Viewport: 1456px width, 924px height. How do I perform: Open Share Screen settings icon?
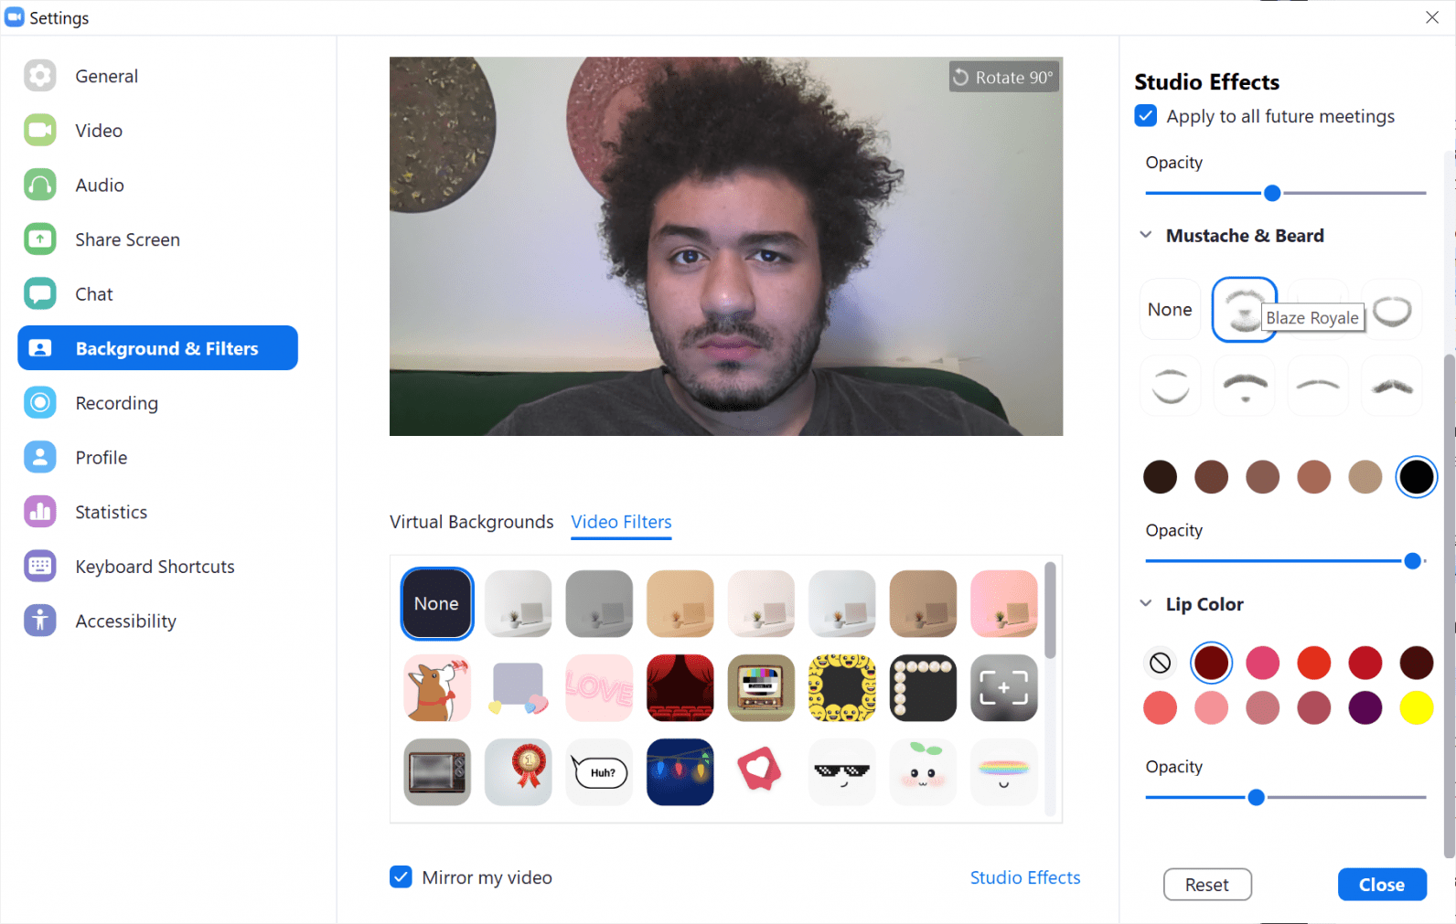[40, 239]
